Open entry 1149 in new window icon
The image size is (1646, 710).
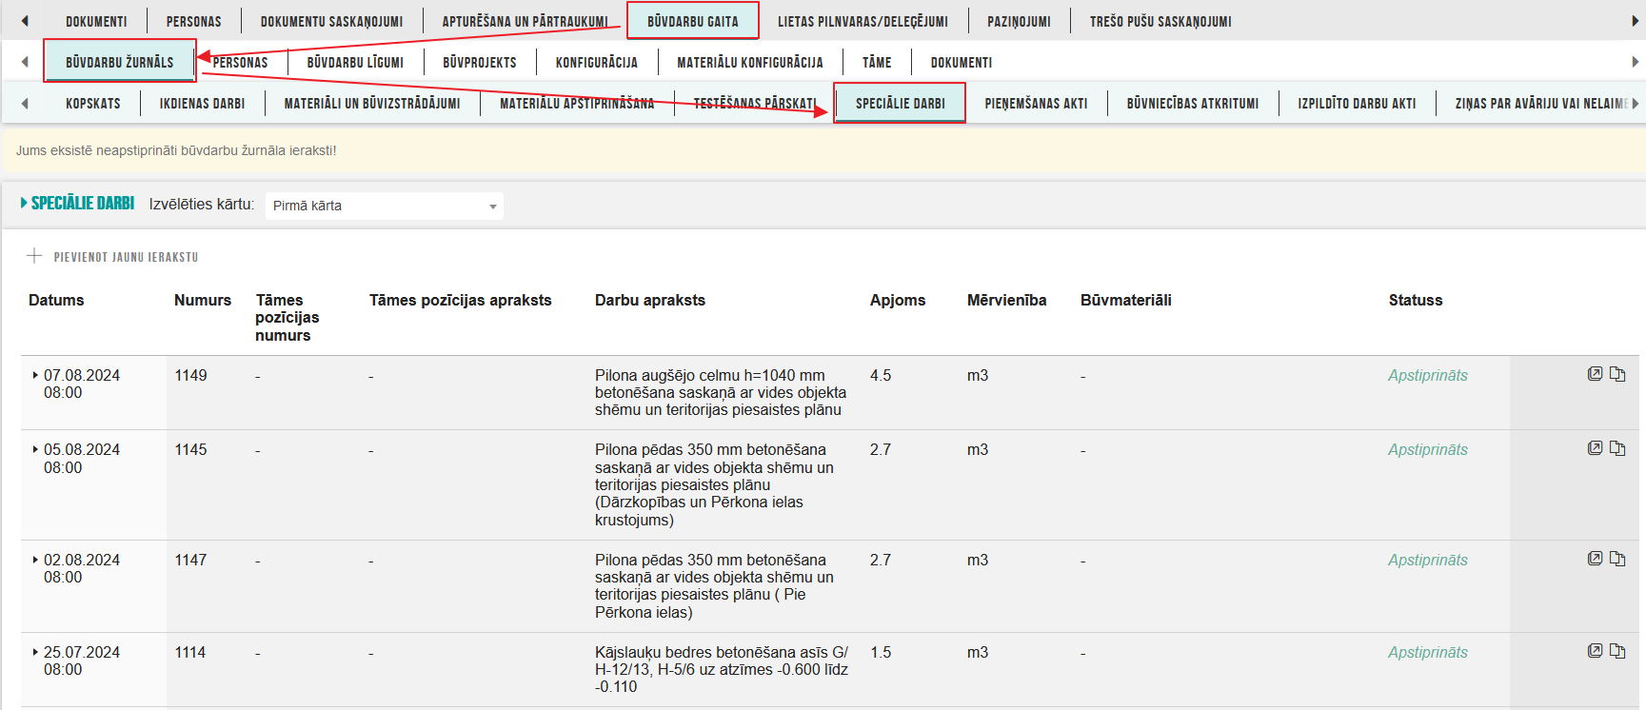tap(1595, 374)
